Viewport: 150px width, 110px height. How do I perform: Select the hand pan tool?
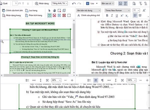54,11
